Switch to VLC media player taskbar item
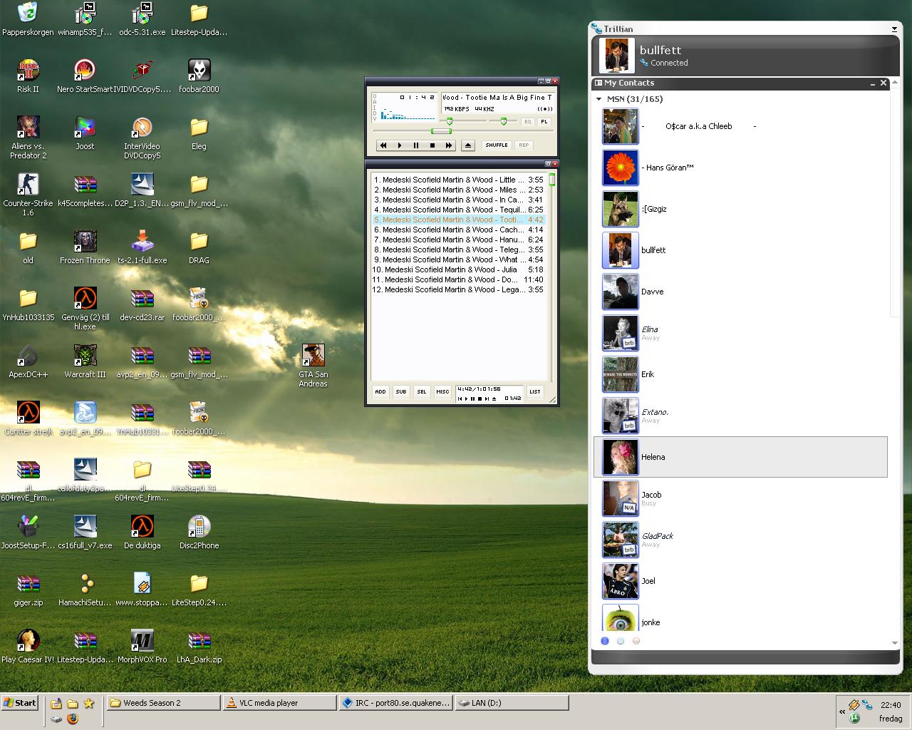The width and height of the screenshot is (912, 730). 279,703
